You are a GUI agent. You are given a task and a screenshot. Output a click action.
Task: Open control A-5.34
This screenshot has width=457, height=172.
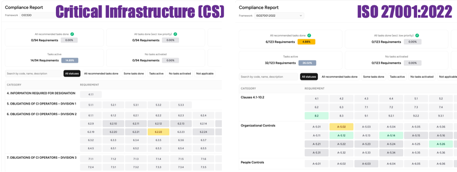(391, 153)
